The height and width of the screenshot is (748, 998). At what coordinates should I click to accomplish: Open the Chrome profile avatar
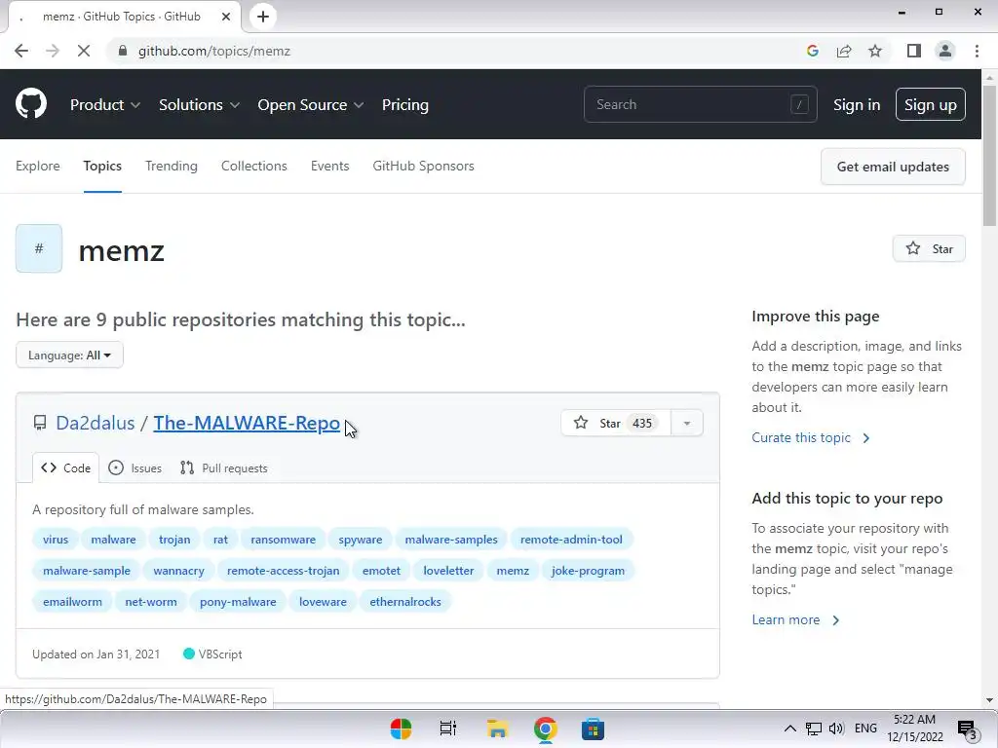tap(945, 51)
